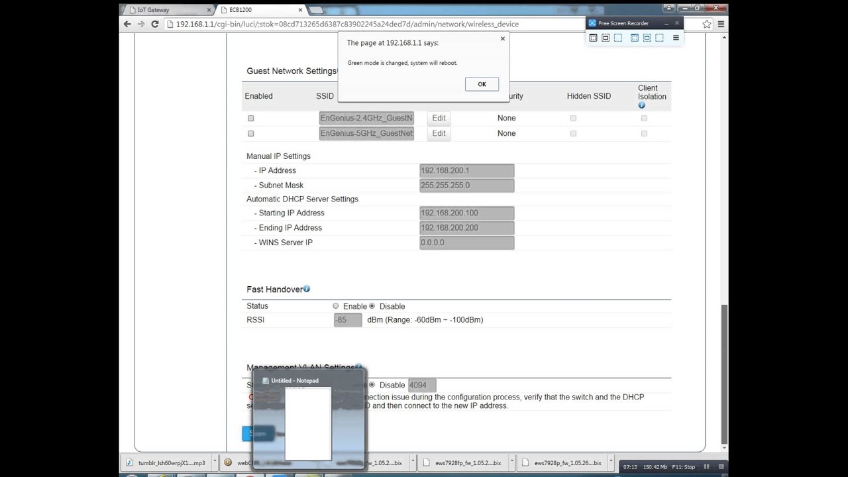
Task: Reload the ECB1200 page
Action: point(155,24)
